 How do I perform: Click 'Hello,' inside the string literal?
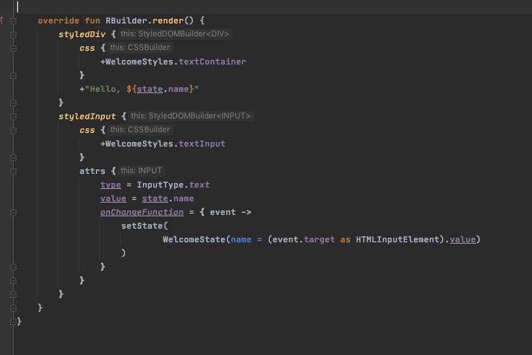pyautogui.click(x=105, y=89)
